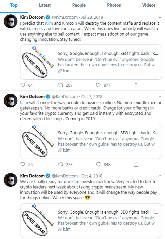Reply to the Oct 7, 2018 tweet
The width and height of the screenshot is (165, 239).
[x=23, y=164]
